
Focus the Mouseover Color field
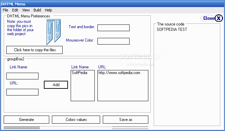tap(114, 41)
